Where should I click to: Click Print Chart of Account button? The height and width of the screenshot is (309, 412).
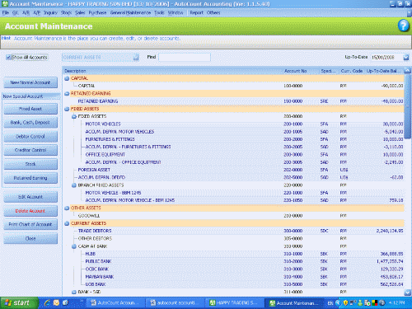30,224
